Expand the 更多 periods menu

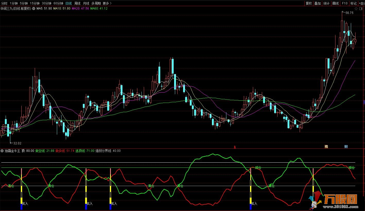click(x=107, y=3)
